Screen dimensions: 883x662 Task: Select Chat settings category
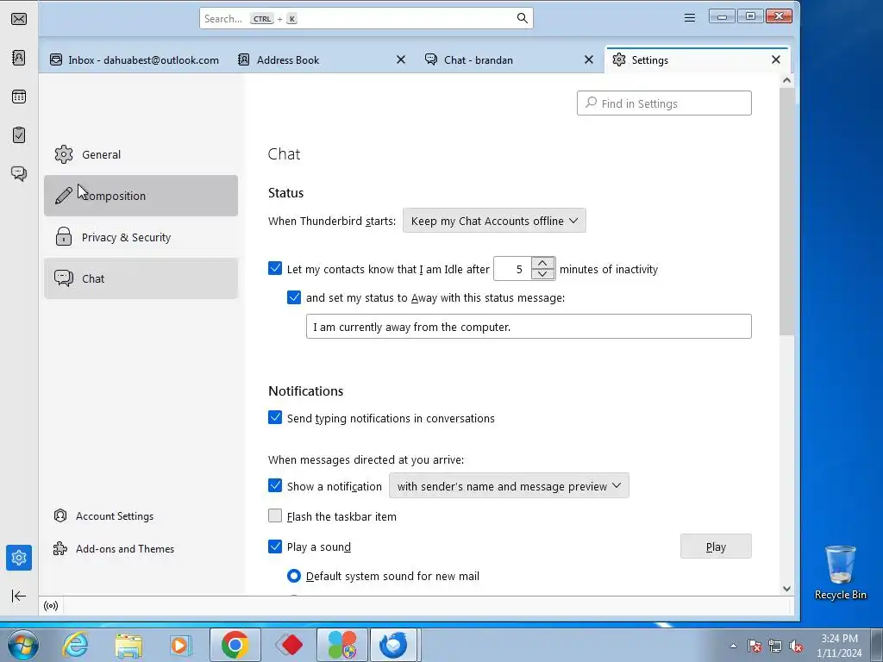coord(141,278)
